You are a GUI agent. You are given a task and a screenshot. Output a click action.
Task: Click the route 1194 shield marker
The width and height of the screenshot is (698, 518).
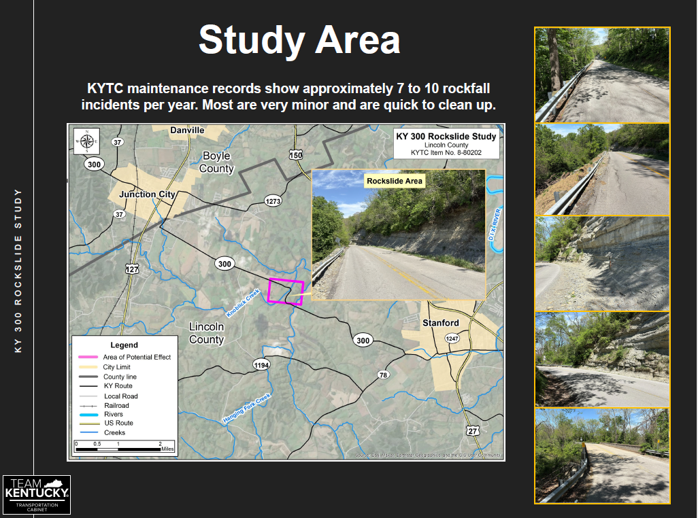261,365
